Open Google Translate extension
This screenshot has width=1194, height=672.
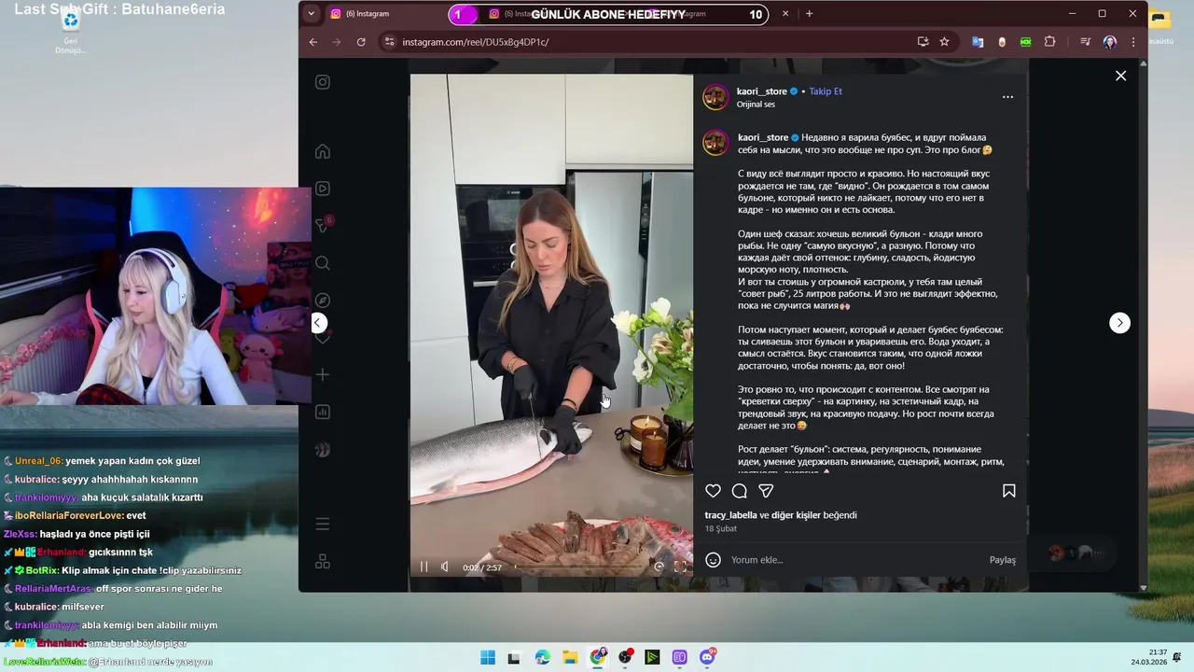(x=978, y=42)
